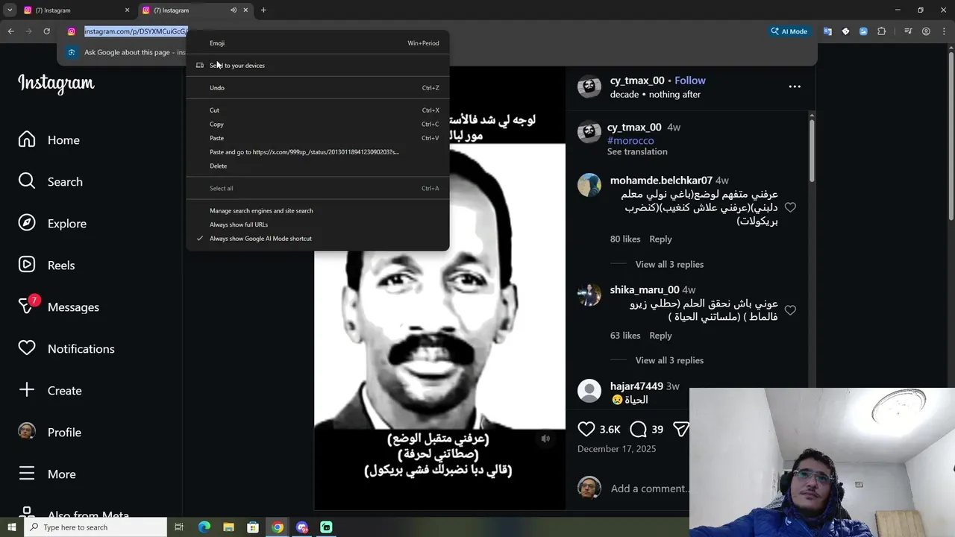Open Chrome media controls icon
This screenshot has width=955, height=537.
(908, 31)
